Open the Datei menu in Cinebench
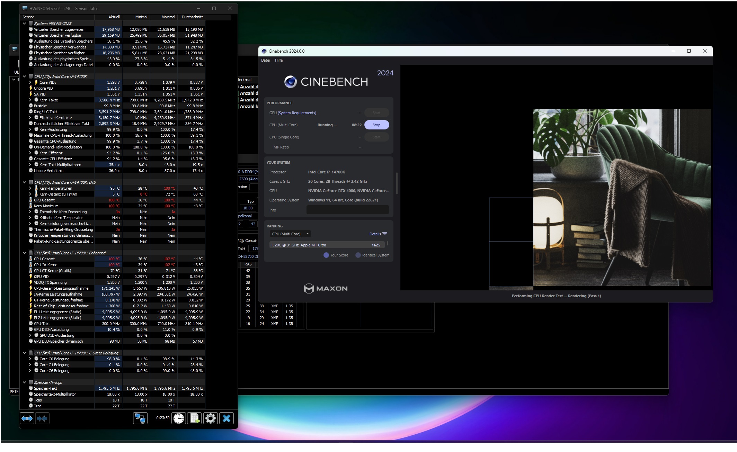This screenshot has width=737, height=452. pos(265,60)
